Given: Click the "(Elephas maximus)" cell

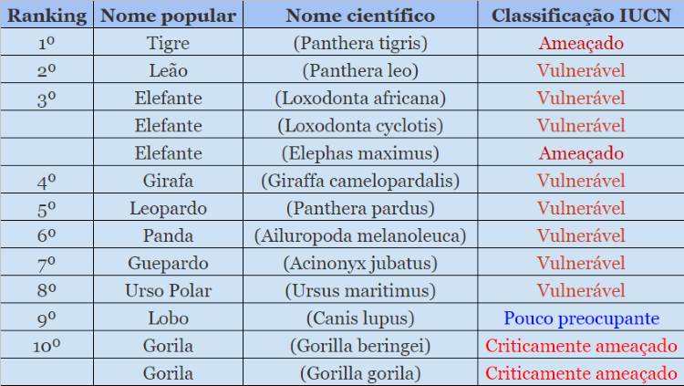Looking at the screenshot, I should point(359,153).
